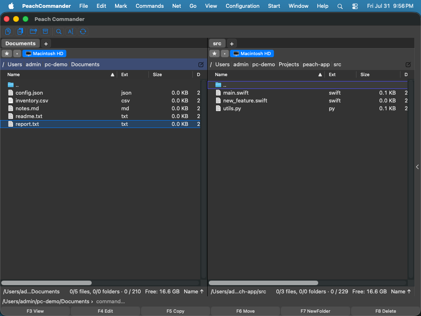The image size is (421, 316).
Task: Open the Net menu
Action: tap(177, 6)
